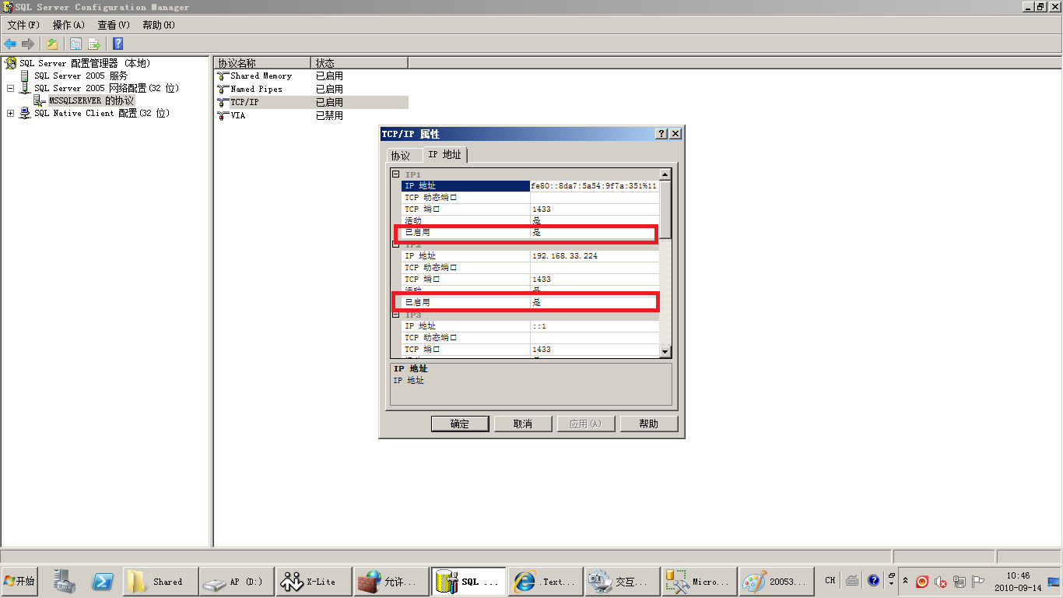Select the SQL Server 2005 网络配置 (32 位) node
Screen dimensions: 1063x598
(x=107, y=88)
